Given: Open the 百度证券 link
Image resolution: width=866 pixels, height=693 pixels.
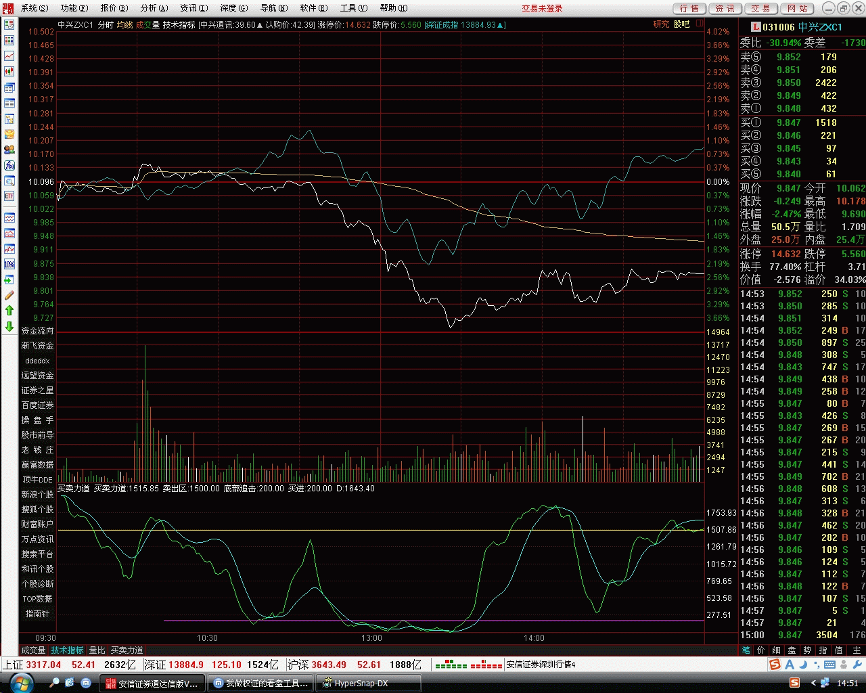Looking at the screenshot, I should click(37, 405).
